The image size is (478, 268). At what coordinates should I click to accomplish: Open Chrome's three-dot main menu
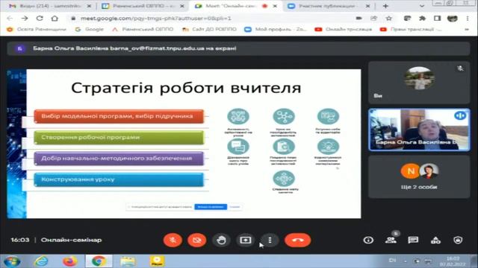tap(468, 19)
